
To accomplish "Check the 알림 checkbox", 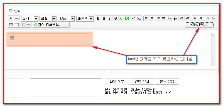I will pos(10,11).
